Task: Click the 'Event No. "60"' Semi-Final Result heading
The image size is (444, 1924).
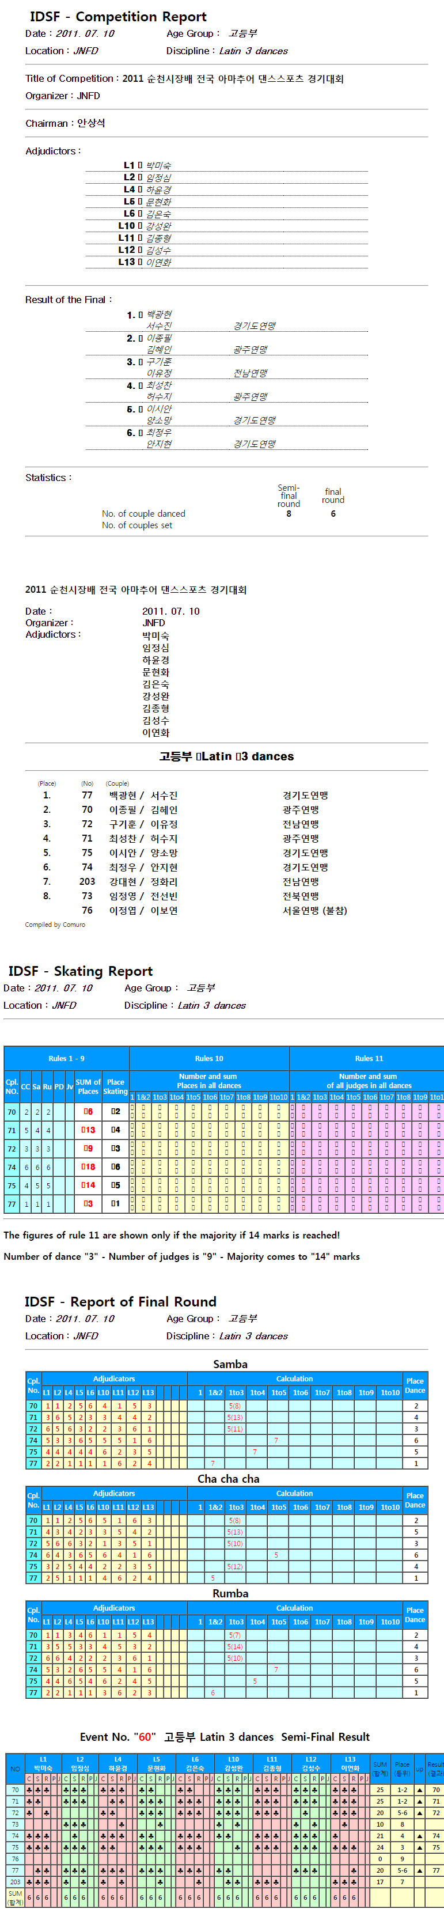Action: click(x=225, y=1737)
